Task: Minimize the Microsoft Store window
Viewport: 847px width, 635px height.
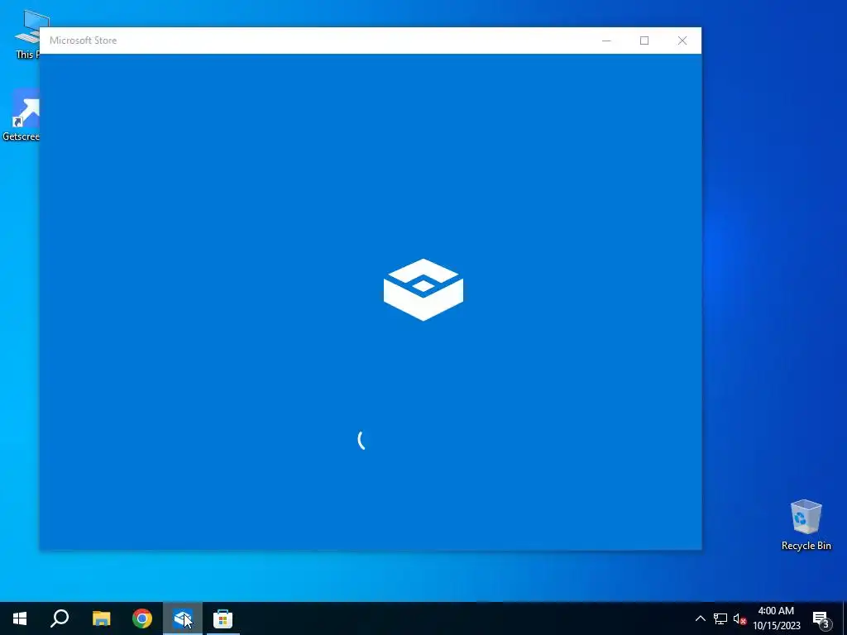Action: [x=606, y=41]
